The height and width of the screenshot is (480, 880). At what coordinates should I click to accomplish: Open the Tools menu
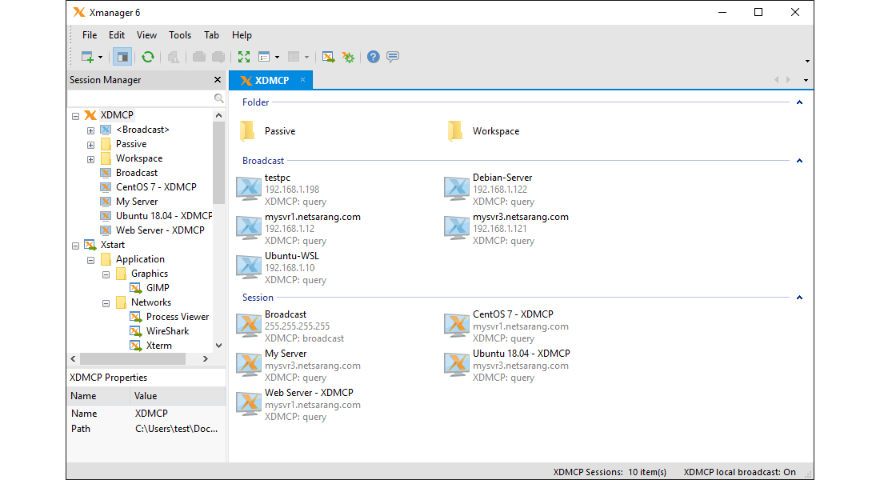coord(180,35)
